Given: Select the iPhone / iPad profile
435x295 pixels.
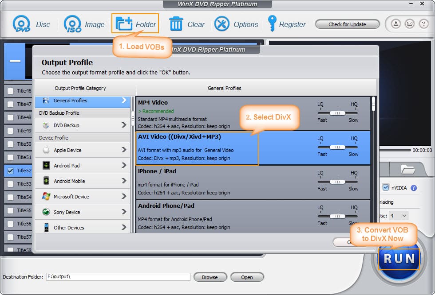Looking at the screenshot, I should pyautogui.click(x=253, y=182).
